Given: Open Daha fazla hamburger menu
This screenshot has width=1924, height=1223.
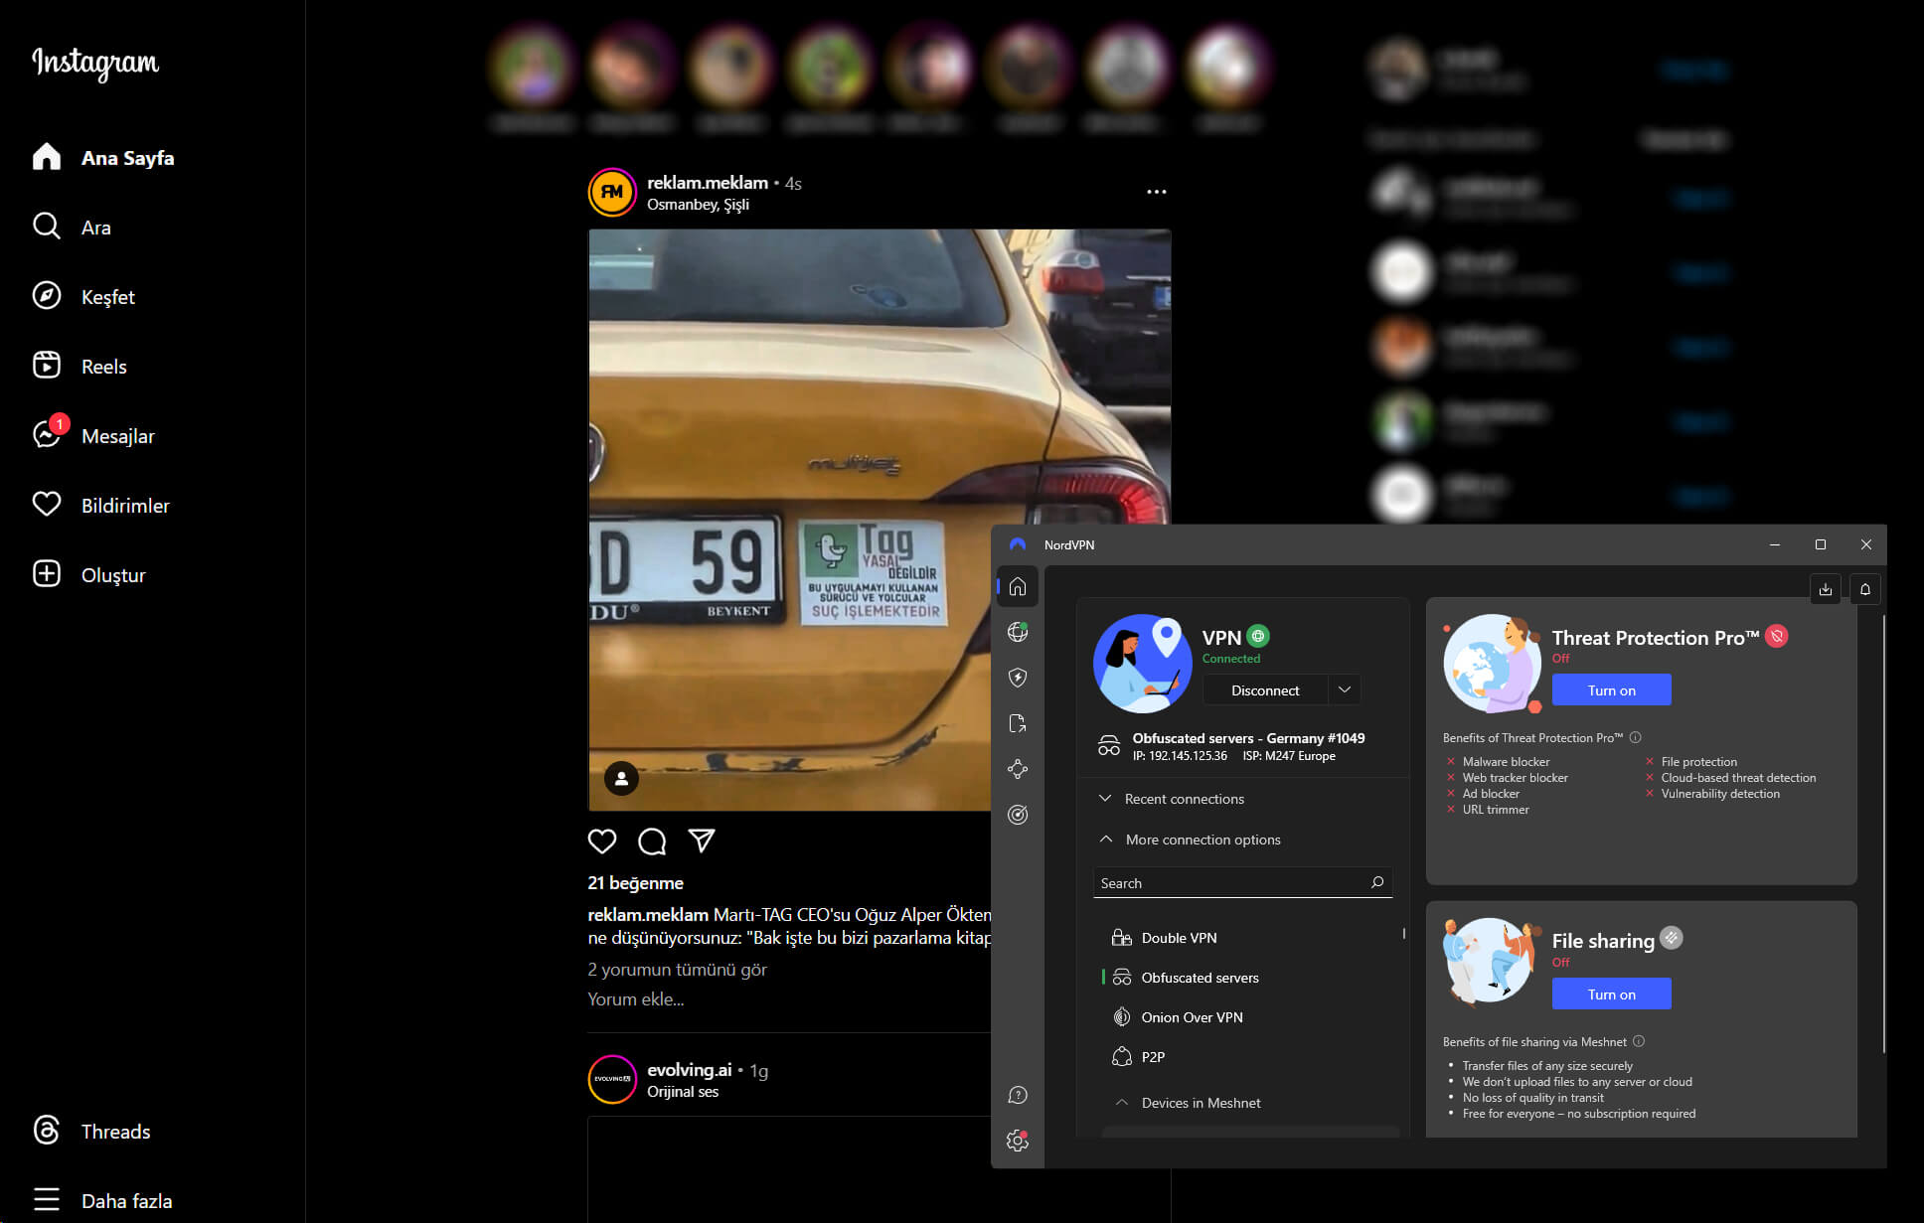Looking at the screenshot, I should coord(47,1200).
